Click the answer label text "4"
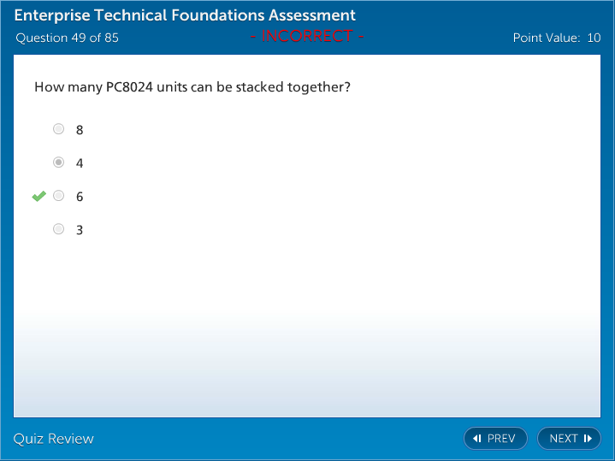This screenshot has height=461, width=615. (80, 163)
